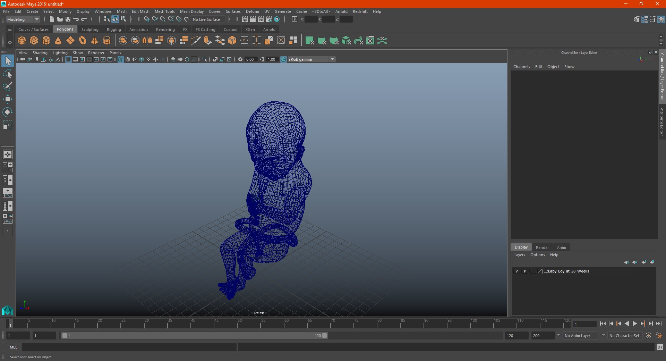This screenshot has height=361, width=666.
Task: Toggle use all lights in viewport
Action: pos(155,59)
